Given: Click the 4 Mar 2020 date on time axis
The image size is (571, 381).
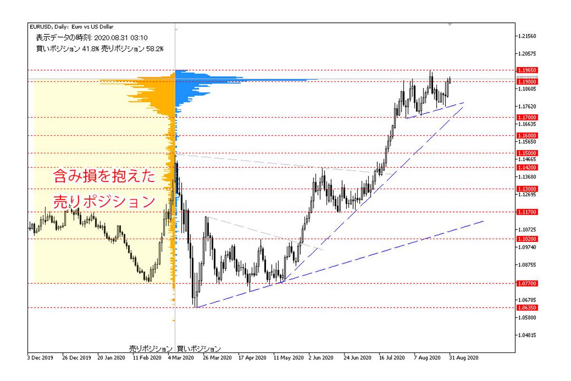Looking at the screenshot, I should (x=181, y=357).
